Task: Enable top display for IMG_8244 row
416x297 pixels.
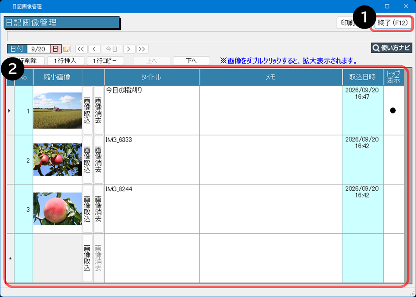Action: click(x=393, y=209)
